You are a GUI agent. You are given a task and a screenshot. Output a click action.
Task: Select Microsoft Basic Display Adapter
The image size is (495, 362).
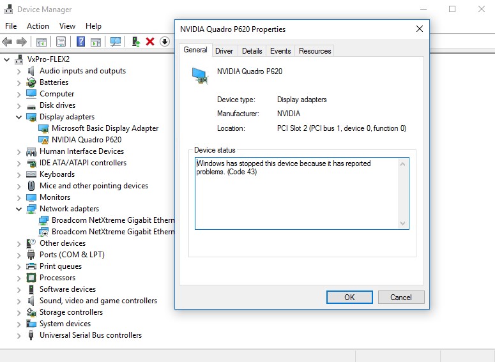click(105, 128)
